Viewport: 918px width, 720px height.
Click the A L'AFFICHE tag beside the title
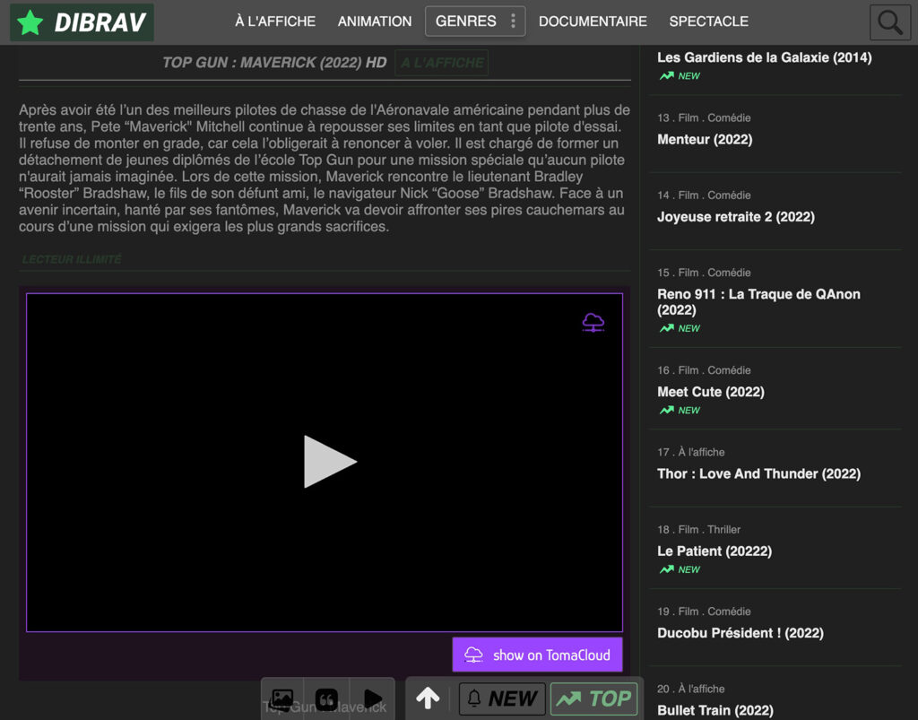click(442, 63)
